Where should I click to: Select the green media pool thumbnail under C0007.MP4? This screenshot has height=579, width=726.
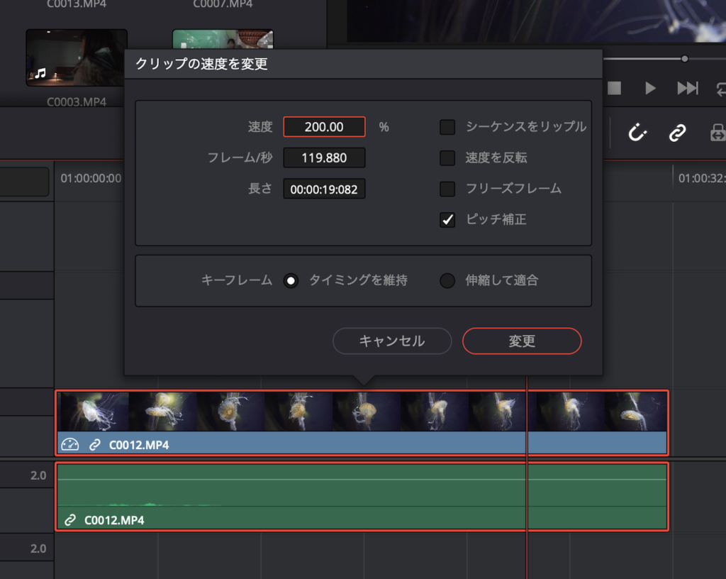223,39
